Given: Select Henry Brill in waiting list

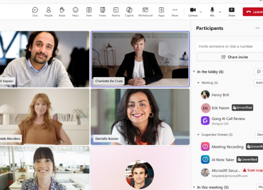Looking at the screenshot, I should 231,95.
